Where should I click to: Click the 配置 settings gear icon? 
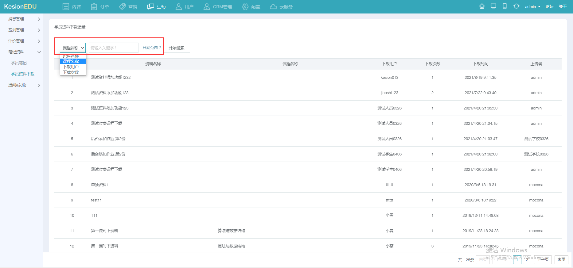pyautogui.click(x=245, y=7)
